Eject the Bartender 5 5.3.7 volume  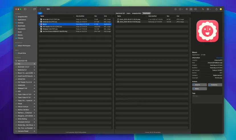tap(34, 67)
